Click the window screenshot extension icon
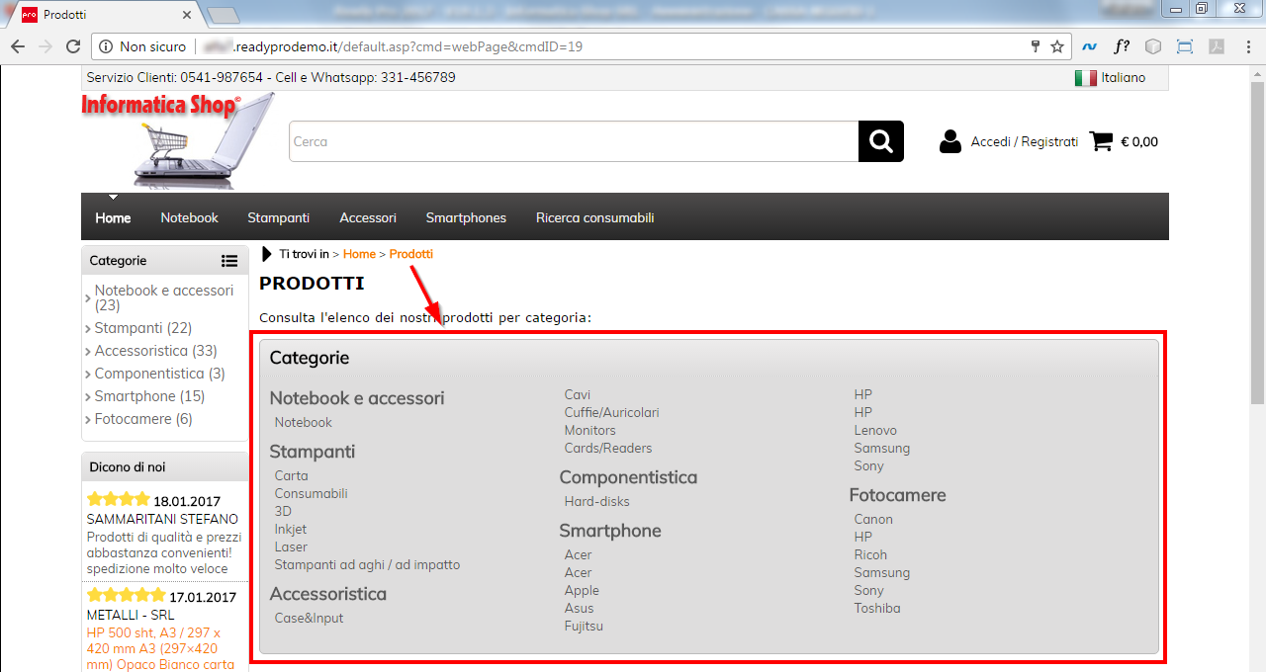 coord(1185,46)
